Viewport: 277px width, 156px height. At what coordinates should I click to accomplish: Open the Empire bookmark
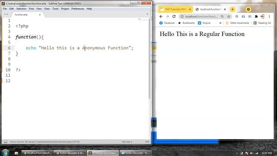pyautogui.click(x=204, y=23)
